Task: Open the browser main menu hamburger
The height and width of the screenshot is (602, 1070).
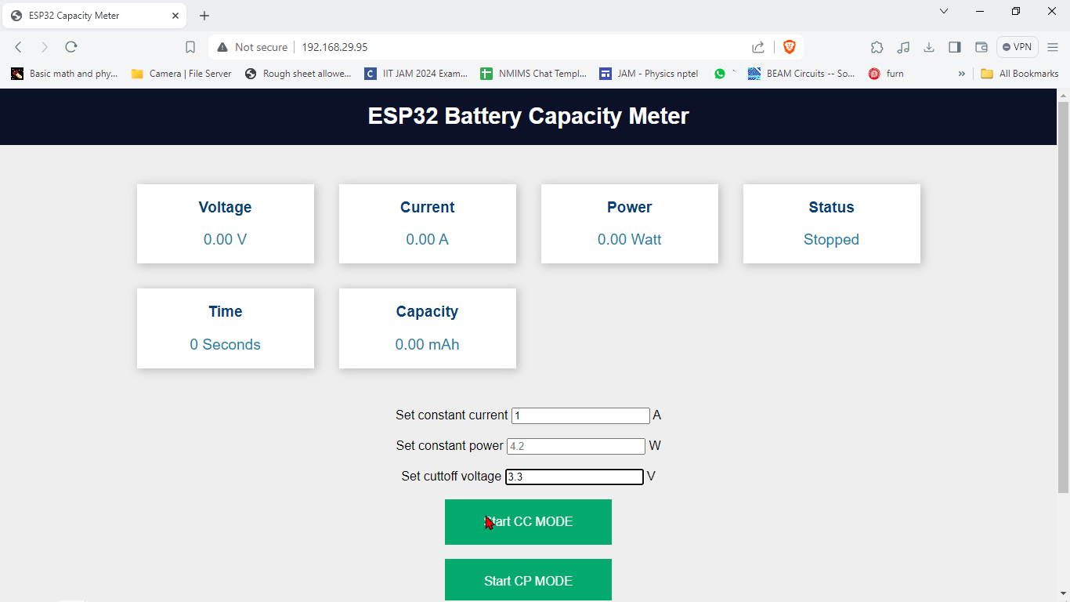Action: point(1053,47)
